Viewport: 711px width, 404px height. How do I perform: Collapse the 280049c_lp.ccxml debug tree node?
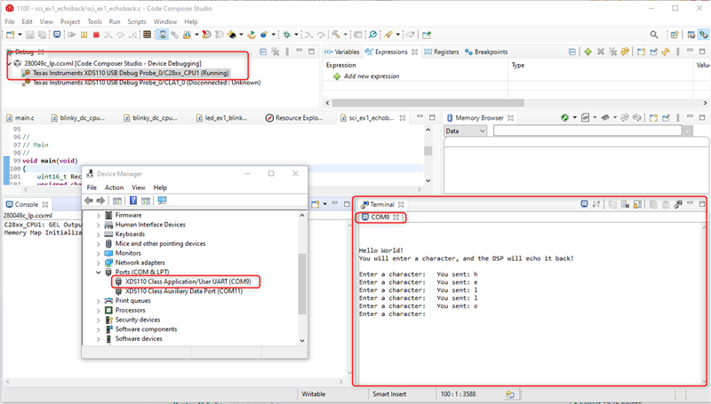9,63
